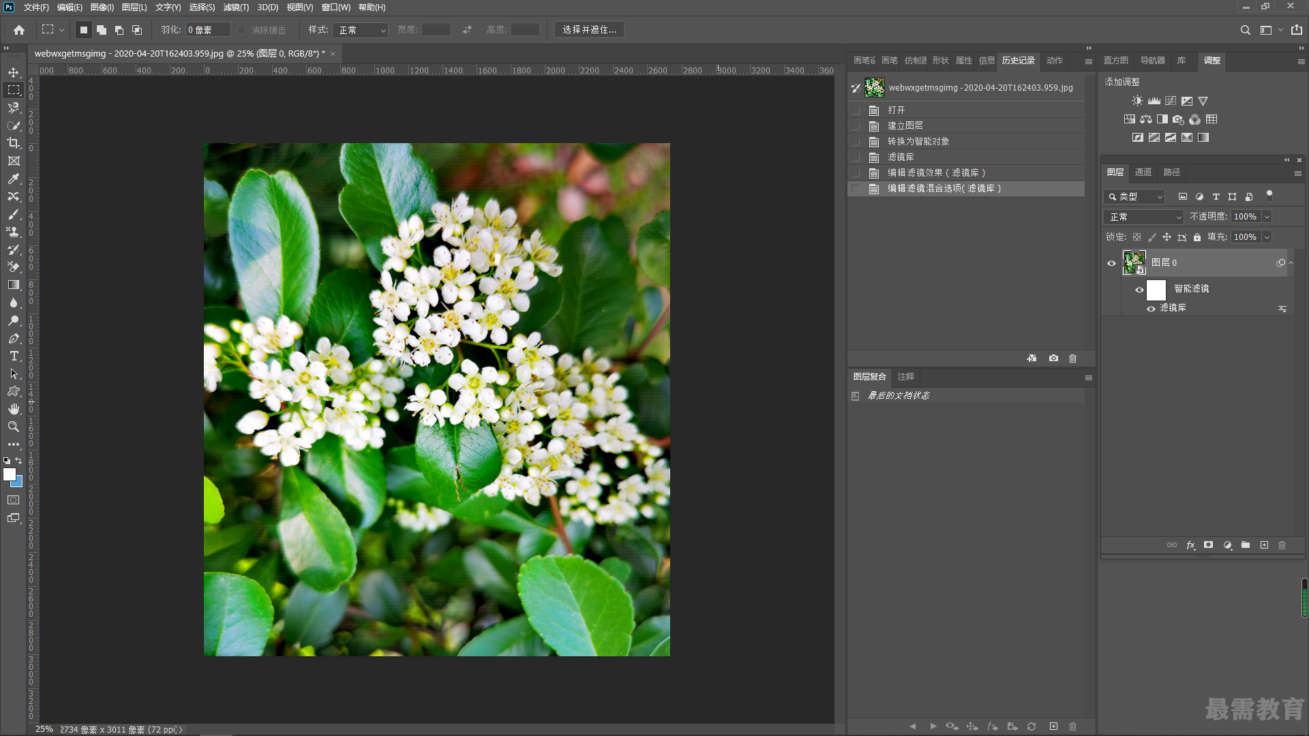This screenshot has height=736, width=1309.
Task: Select the Frame tool
Action: point(14,161)
